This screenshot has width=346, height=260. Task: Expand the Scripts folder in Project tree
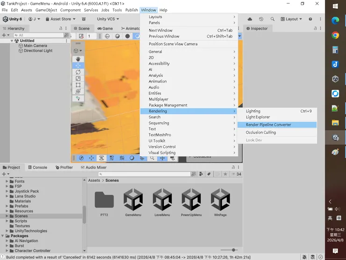point(7,221)
